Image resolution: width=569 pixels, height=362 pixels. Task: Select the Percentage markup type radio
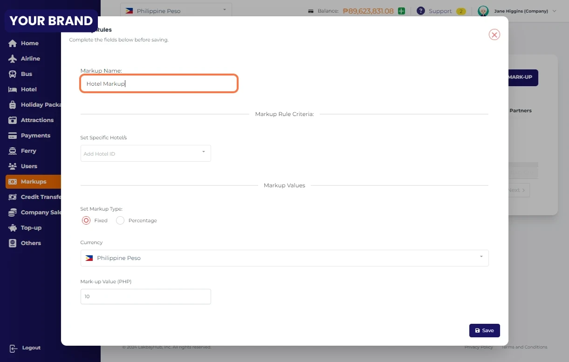coord(120,220)
